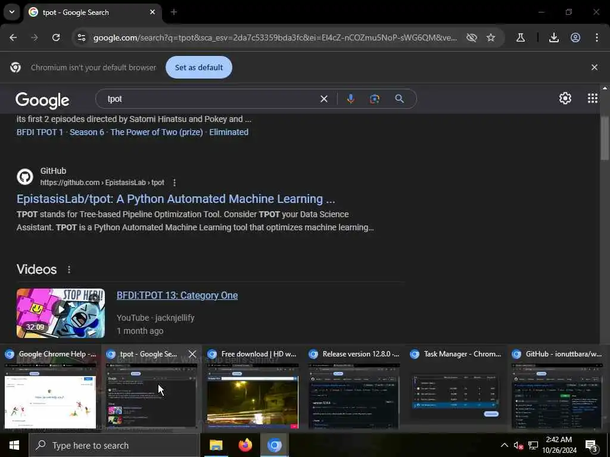Reload the current page
The image size is (610, 457).
[x=56, y=37]
